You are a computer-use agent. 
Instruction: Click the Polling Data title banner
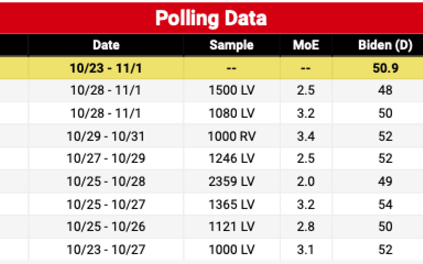pos(211,18)
